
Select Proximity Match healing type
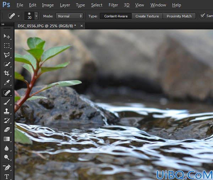[179, 16]
